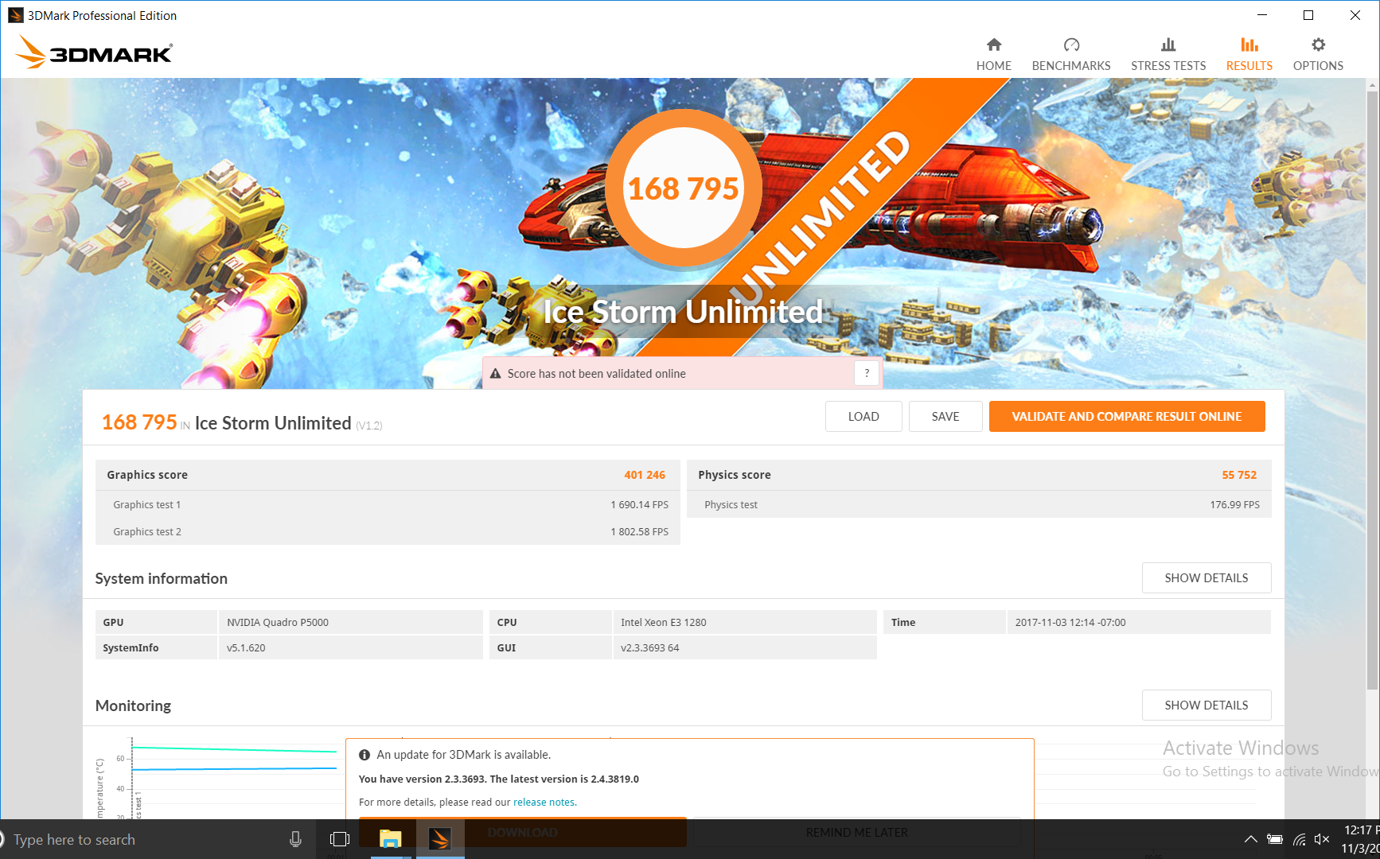
Task: Select the Graphics test 2 row
Action: (x=388, y=531)
